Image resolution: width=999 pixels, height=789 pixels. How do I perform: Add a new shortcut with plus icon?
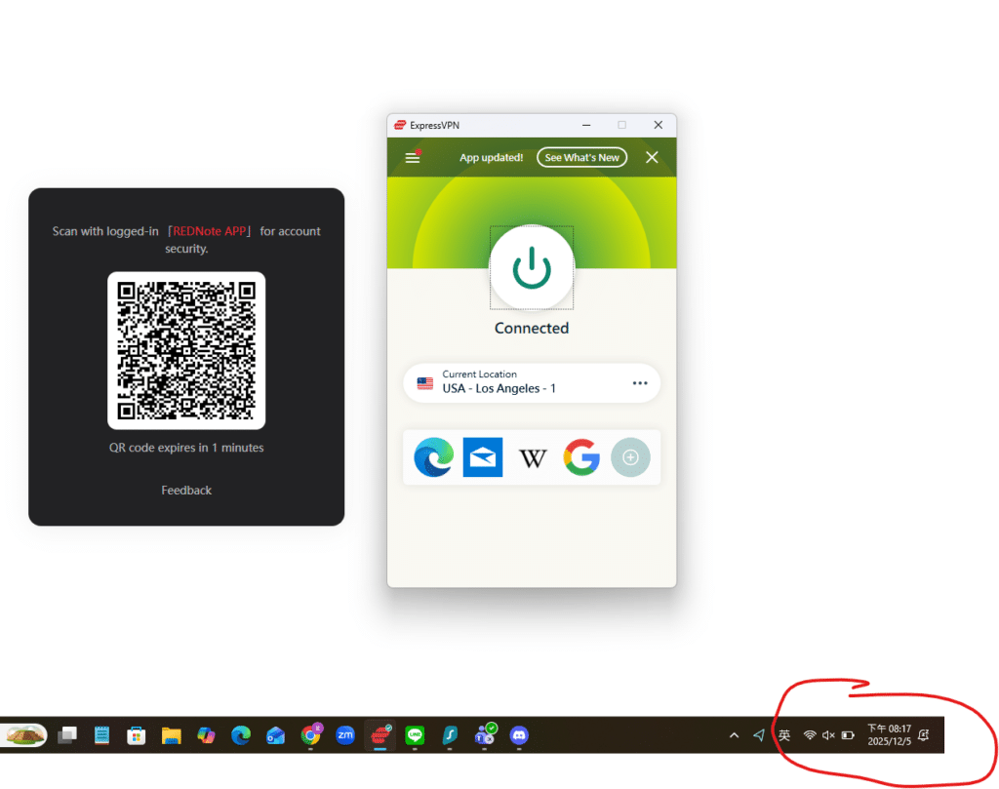630,457
